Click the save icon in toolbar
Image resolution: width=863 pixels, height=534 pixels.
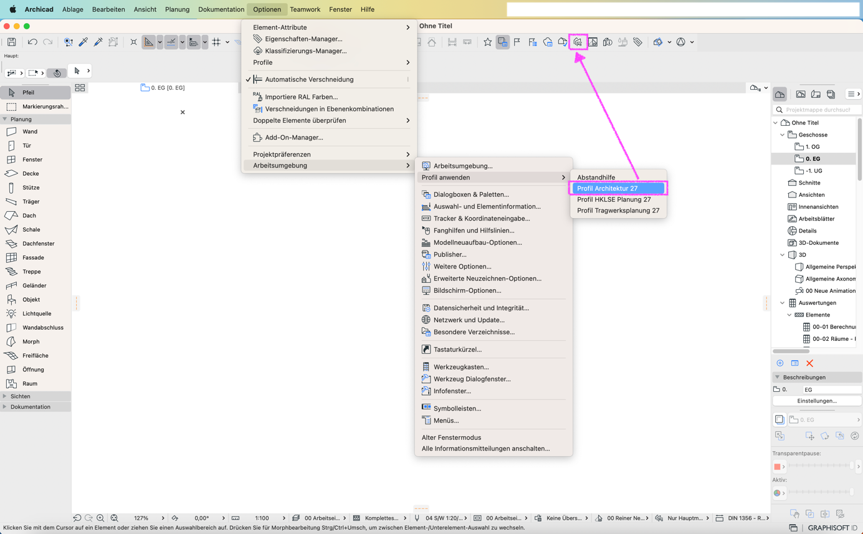(x=11, y=42)
